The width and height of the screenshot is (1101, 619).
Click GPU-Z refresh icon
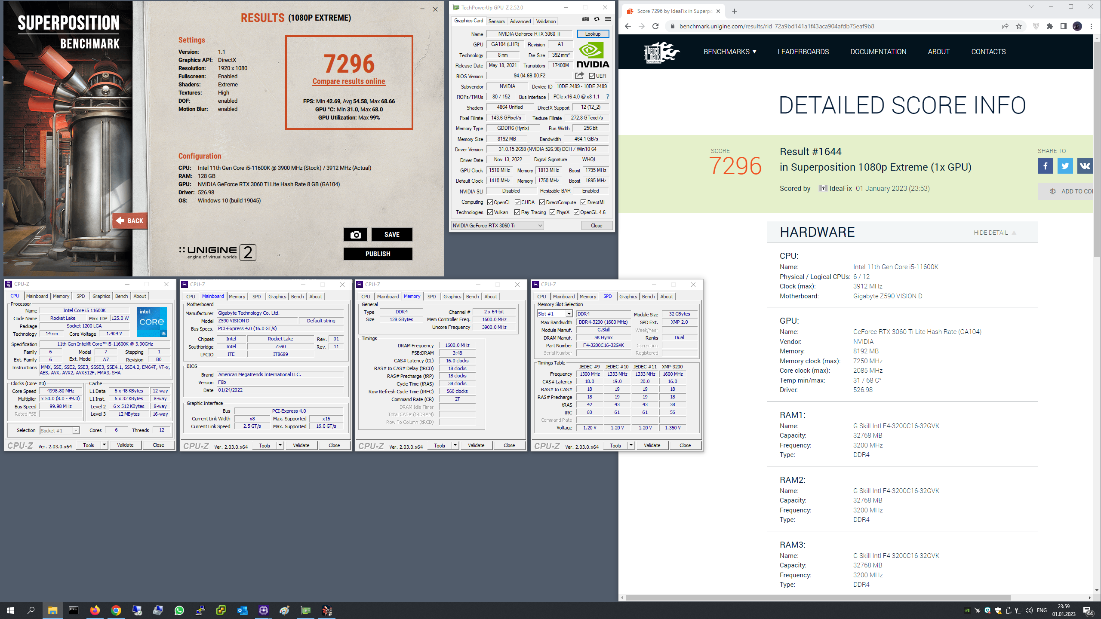pos(597,19)
